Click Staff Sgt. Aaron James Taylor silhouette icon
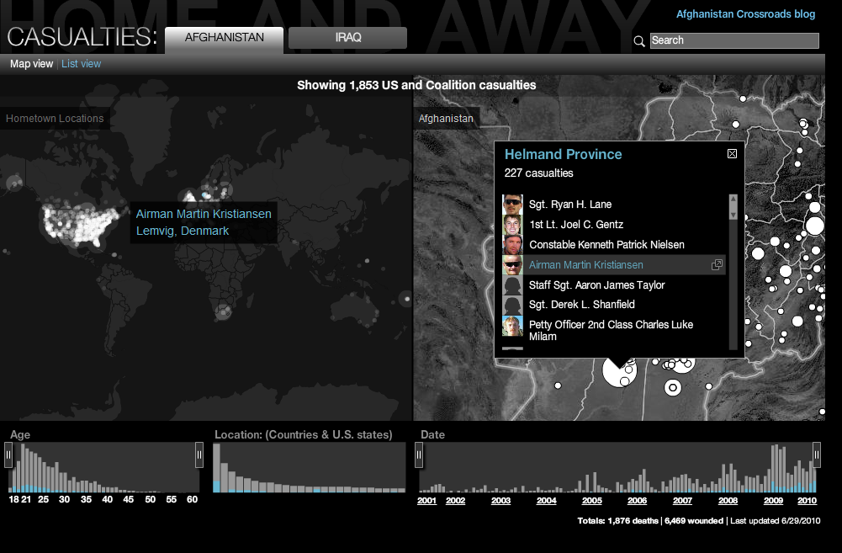Screen dimensions: 842x553 [x=512, y=285]
